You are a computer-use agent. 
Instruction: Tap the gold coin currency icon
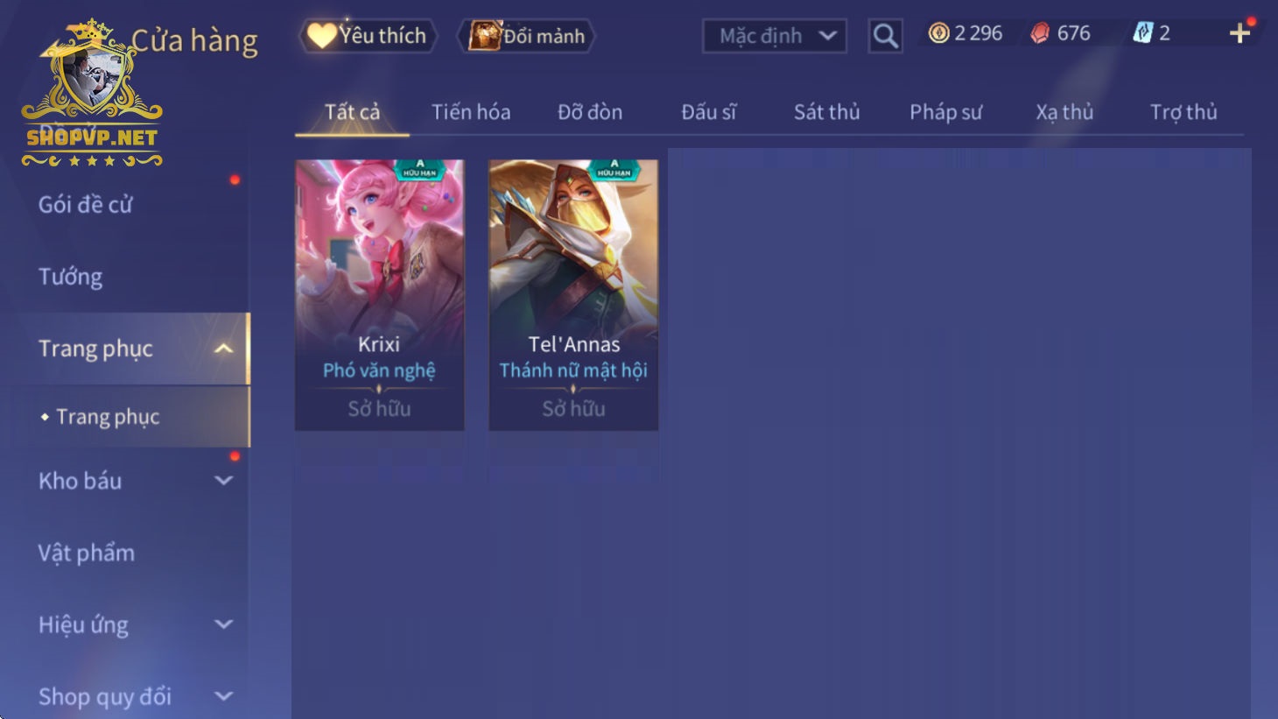[938, 33]
